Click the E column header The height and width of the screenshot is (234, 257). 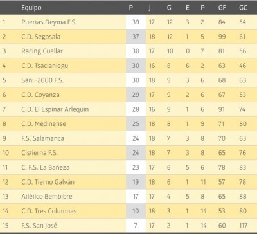click(188, 8)
